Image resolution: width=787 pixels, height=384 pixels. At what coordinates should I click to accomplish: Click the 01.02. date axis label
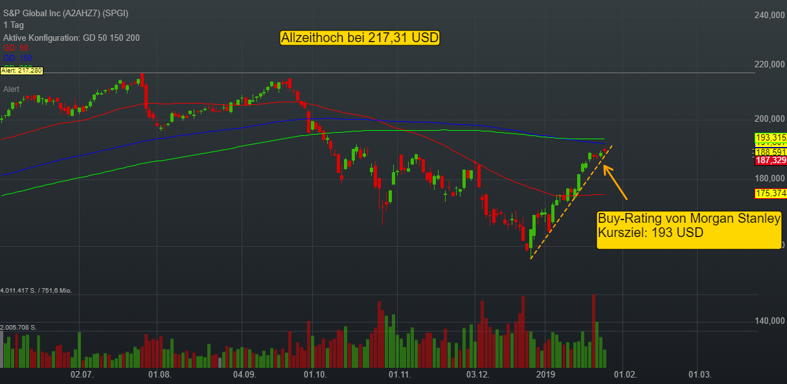click(x=626, y=375)
